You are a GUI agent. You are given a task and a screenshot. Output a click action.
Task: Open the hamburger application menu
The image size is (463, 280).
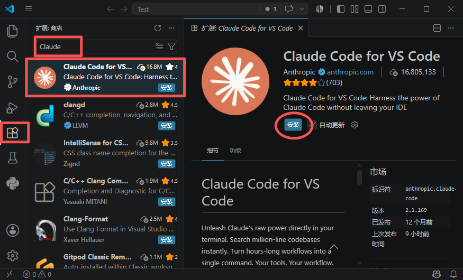(29, 9)
